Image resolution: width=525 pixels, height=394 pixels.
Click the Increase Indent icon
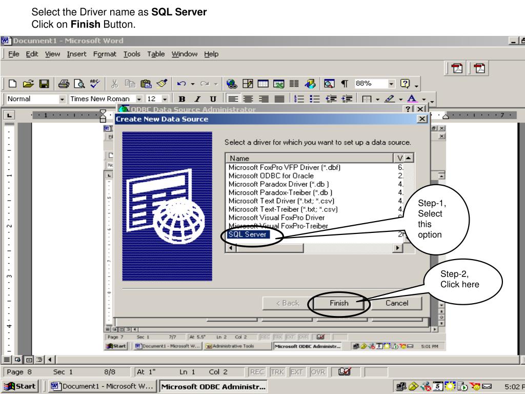point(347,99)
